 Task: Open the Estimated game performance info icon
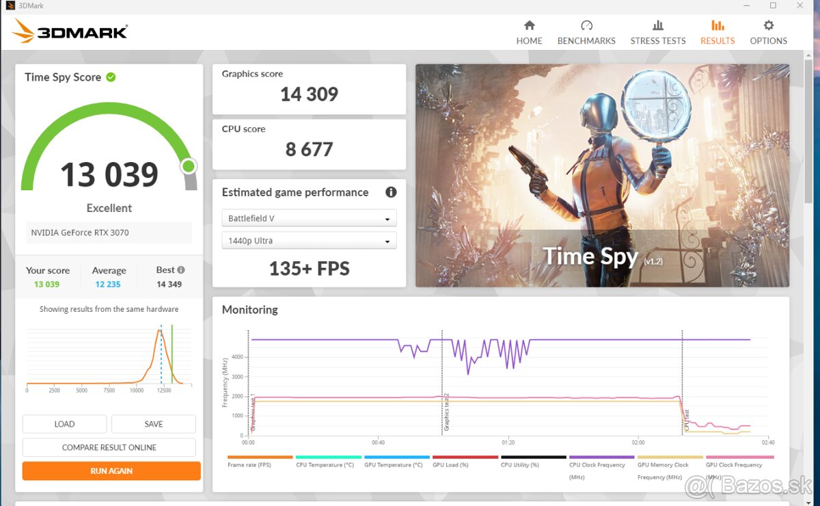click(x=390, y=192)
